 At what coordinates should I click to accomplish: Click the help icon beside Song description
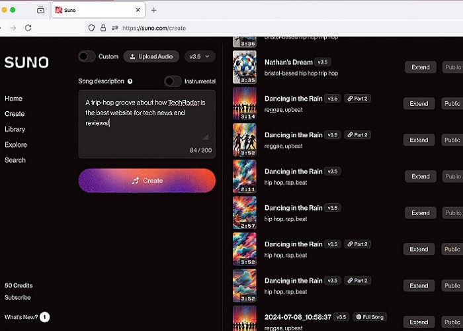[x=130, y=81]
